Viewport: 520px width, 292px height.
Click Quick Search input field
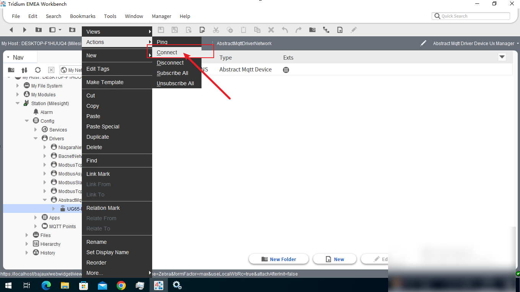(471, 16)
